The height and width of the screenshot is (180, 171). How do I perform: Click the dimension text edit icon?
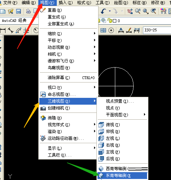click(x=121, y=30)
